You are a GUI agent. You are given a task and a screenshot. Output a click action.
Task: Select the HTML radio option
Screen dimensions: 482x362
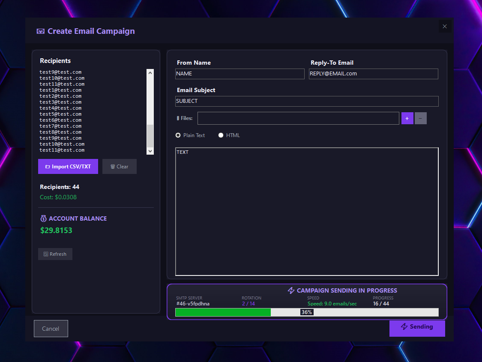pyautogui.click(x=221, y=135)
